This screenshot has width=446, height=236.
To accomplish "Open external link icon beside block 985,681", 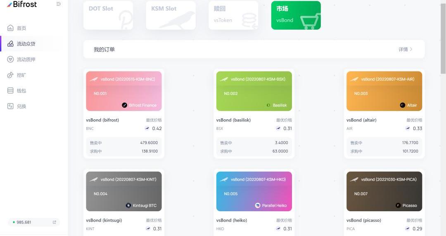I will (x=54, y=222).
